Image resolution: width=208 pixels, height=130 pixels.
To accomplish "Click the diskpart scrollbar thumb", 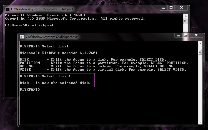I will tap(200, 52).
